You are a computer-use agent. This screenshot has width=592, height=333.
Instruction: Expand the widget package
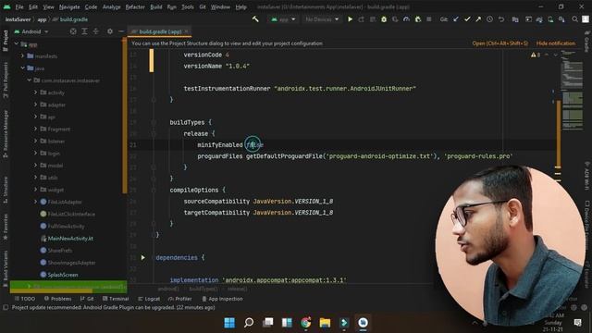pyautogui.click(x=35, y=189)
